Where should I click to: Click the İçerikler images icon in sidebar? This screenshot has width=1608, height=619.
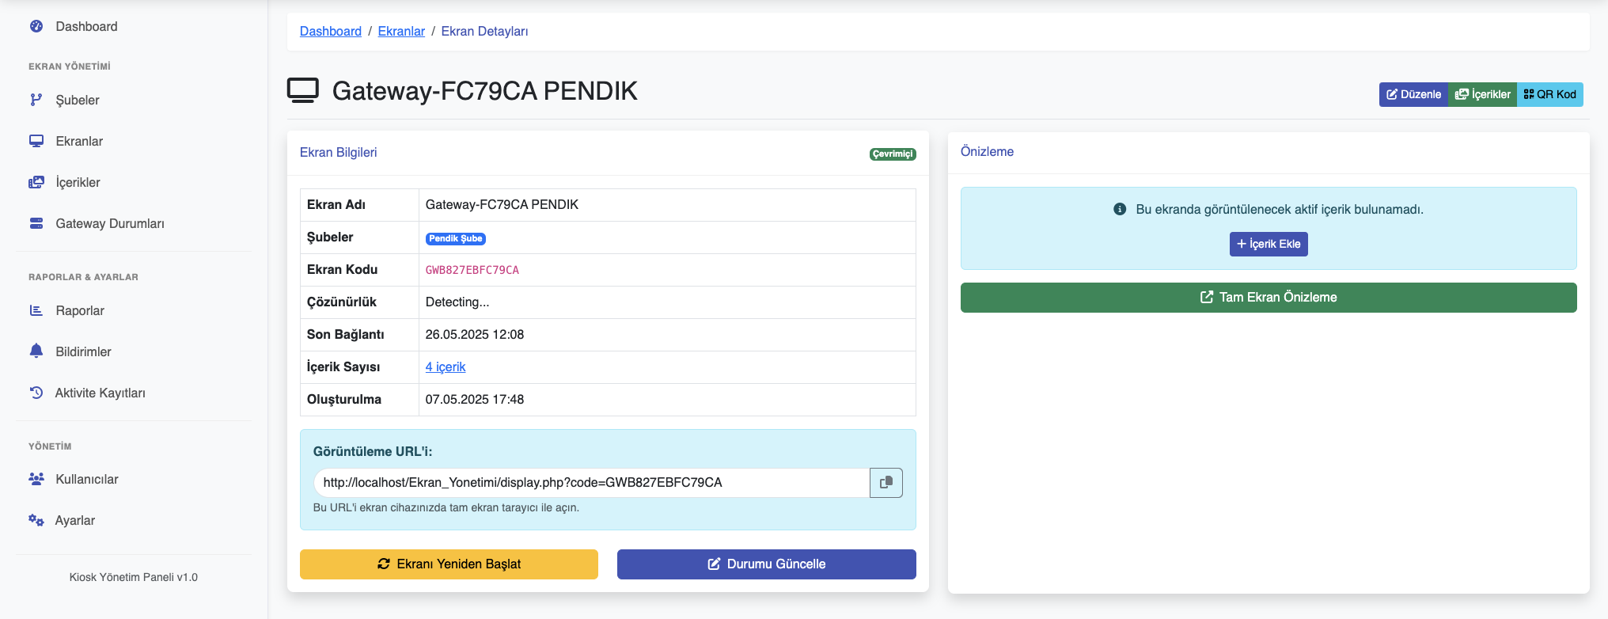36,182
